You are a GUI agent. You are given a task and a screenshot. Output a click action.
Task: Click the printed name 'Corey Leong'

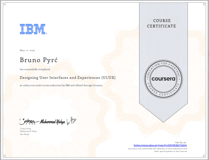click(25, 129)
